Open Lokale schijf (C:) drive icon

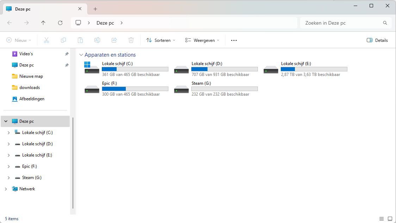coord(92,68)
